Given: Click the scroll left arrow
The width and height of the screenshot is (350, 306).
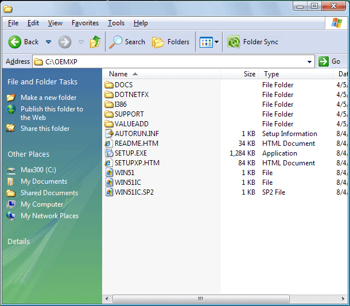Looking at the screenshot, I should (107, 299).
